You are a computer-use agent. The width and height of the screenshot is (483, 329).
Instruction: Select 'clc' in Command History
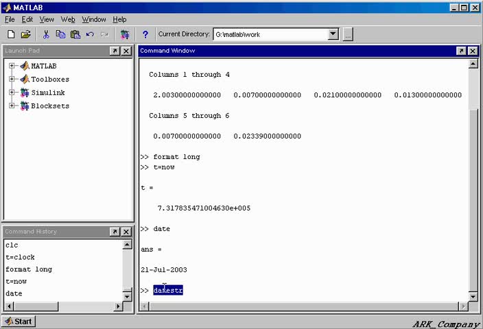[12, 245]
